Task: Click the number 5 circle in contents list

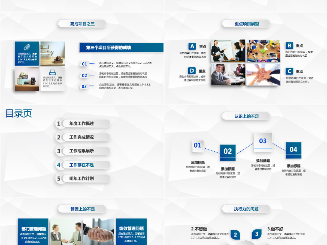Action: (x=59, y=179)
